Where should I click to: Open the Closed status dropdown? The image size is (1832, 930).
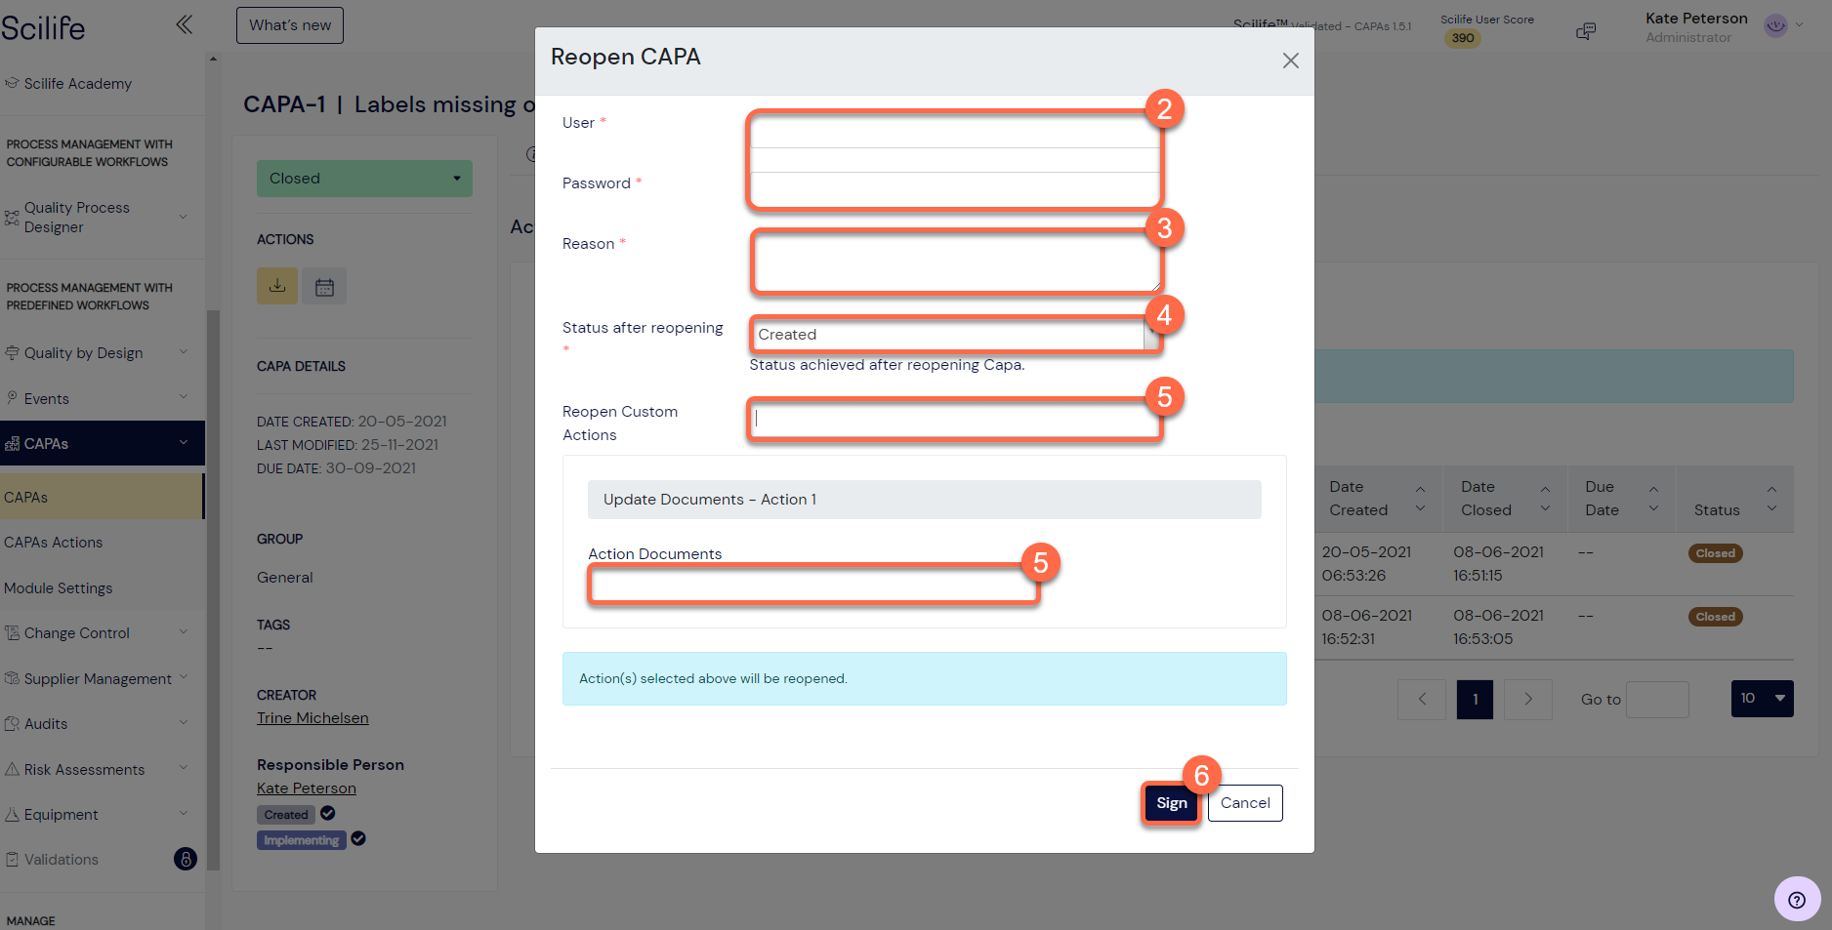click(x=364, y=179)
